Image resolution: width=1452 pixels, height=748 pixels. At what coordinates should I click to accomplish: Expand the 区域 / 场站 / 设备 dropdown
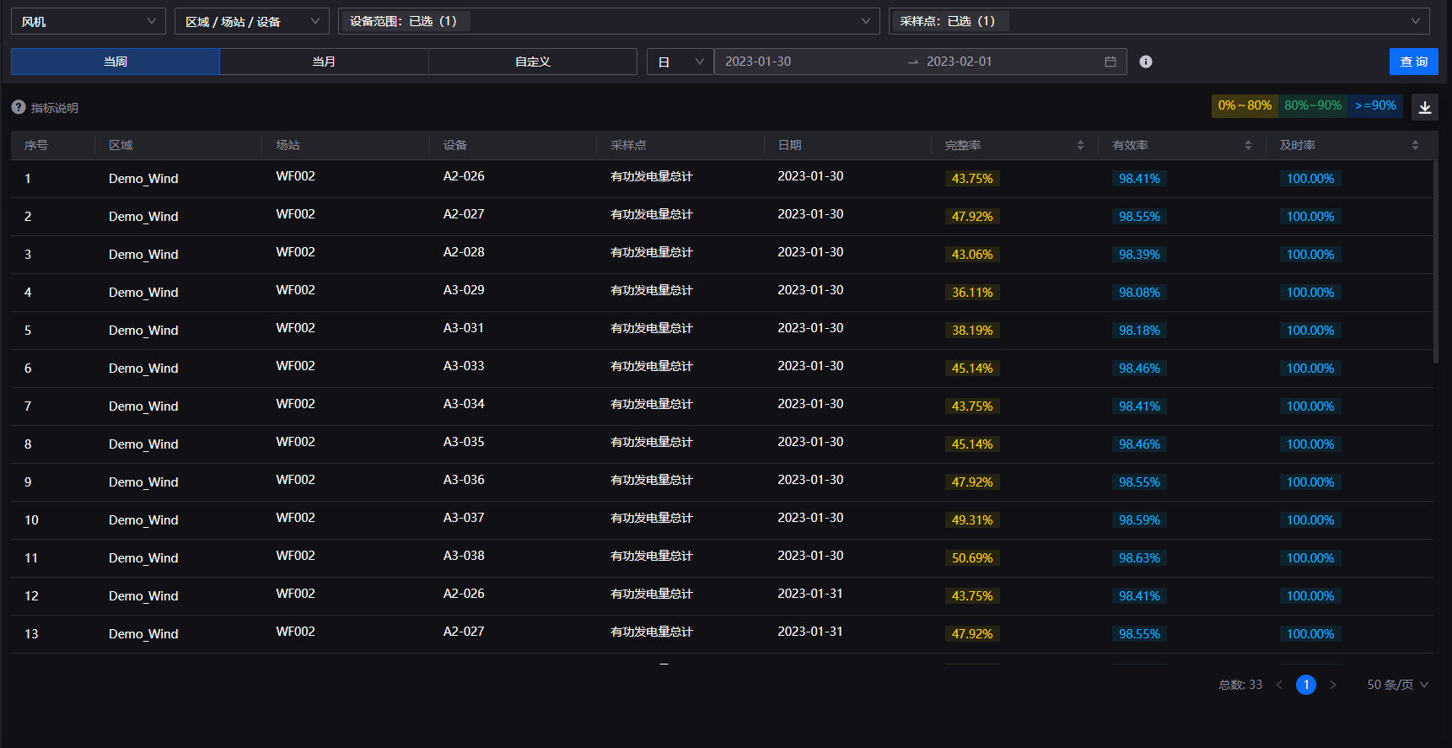(251, 21)
